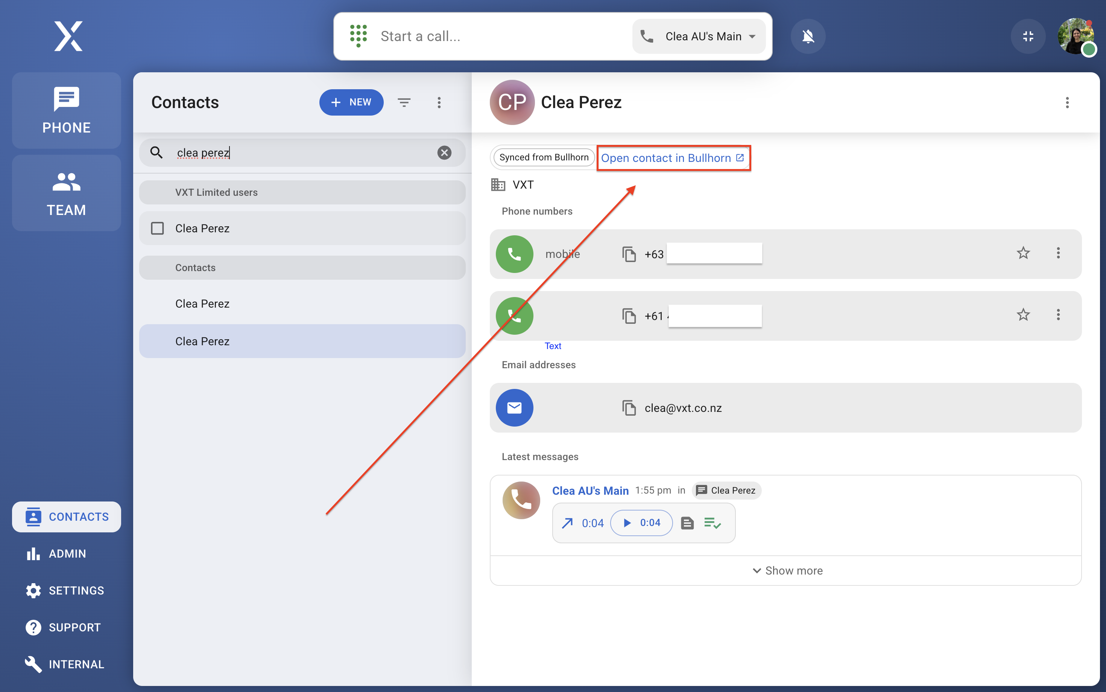Star the +63 mobile number
This screenshot has height=692, width=1106.
(1023, 253)
